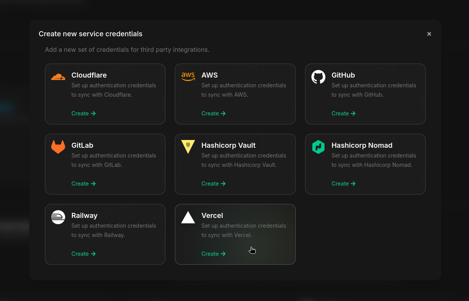Image resolution: width=469 pixels, height=301 pixels.
Task: Select the Cloudflare card title
Action: pyautogui.click(x=89, y=75)
